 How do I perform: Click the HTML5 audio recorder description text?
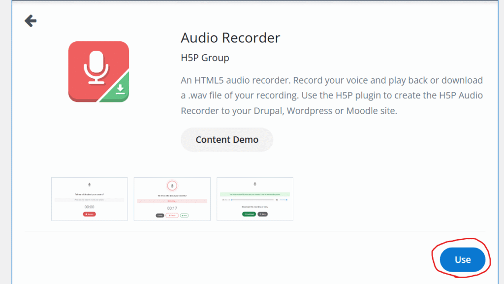[x=332, y=95]
